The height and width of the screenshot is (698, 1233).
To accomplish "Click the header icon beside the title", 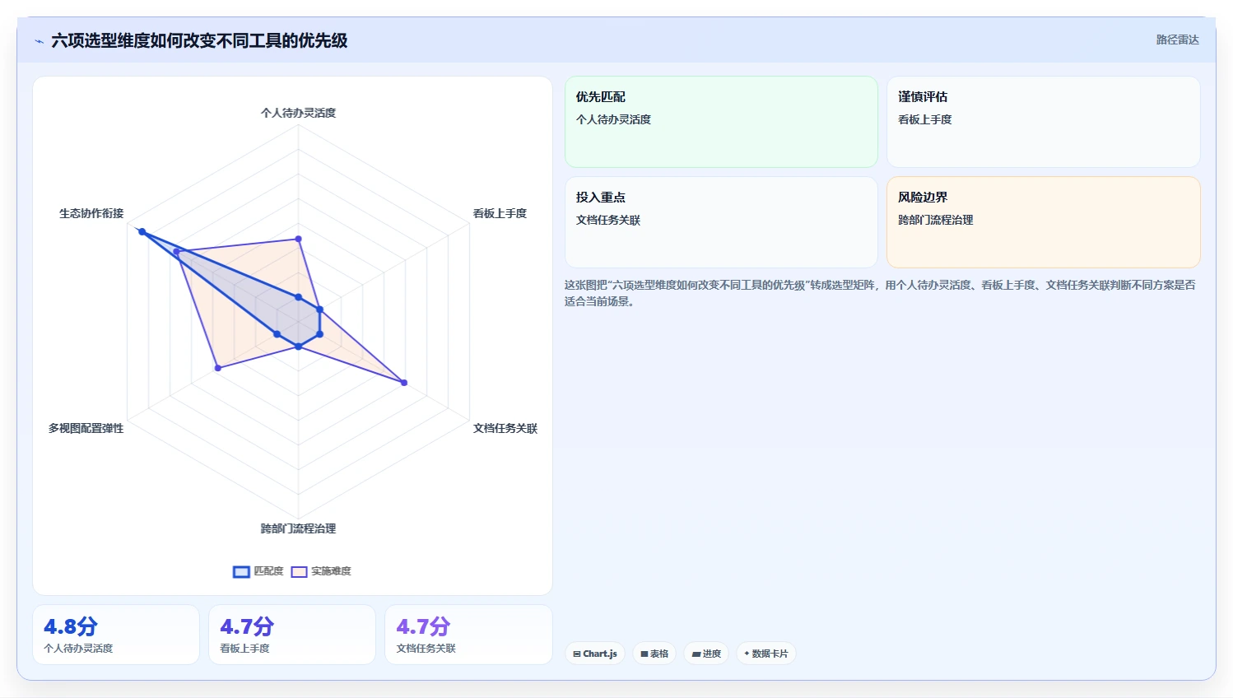I will (39, 41).
